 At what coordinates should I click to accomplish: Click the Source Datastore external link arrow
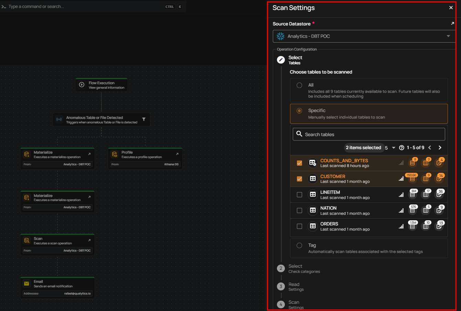[452, 24]
